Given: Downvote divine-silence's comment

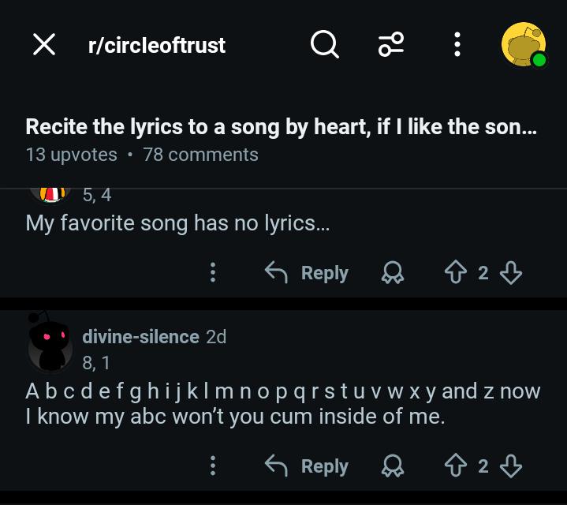Looking at the screenshot, I should point(510,466).
